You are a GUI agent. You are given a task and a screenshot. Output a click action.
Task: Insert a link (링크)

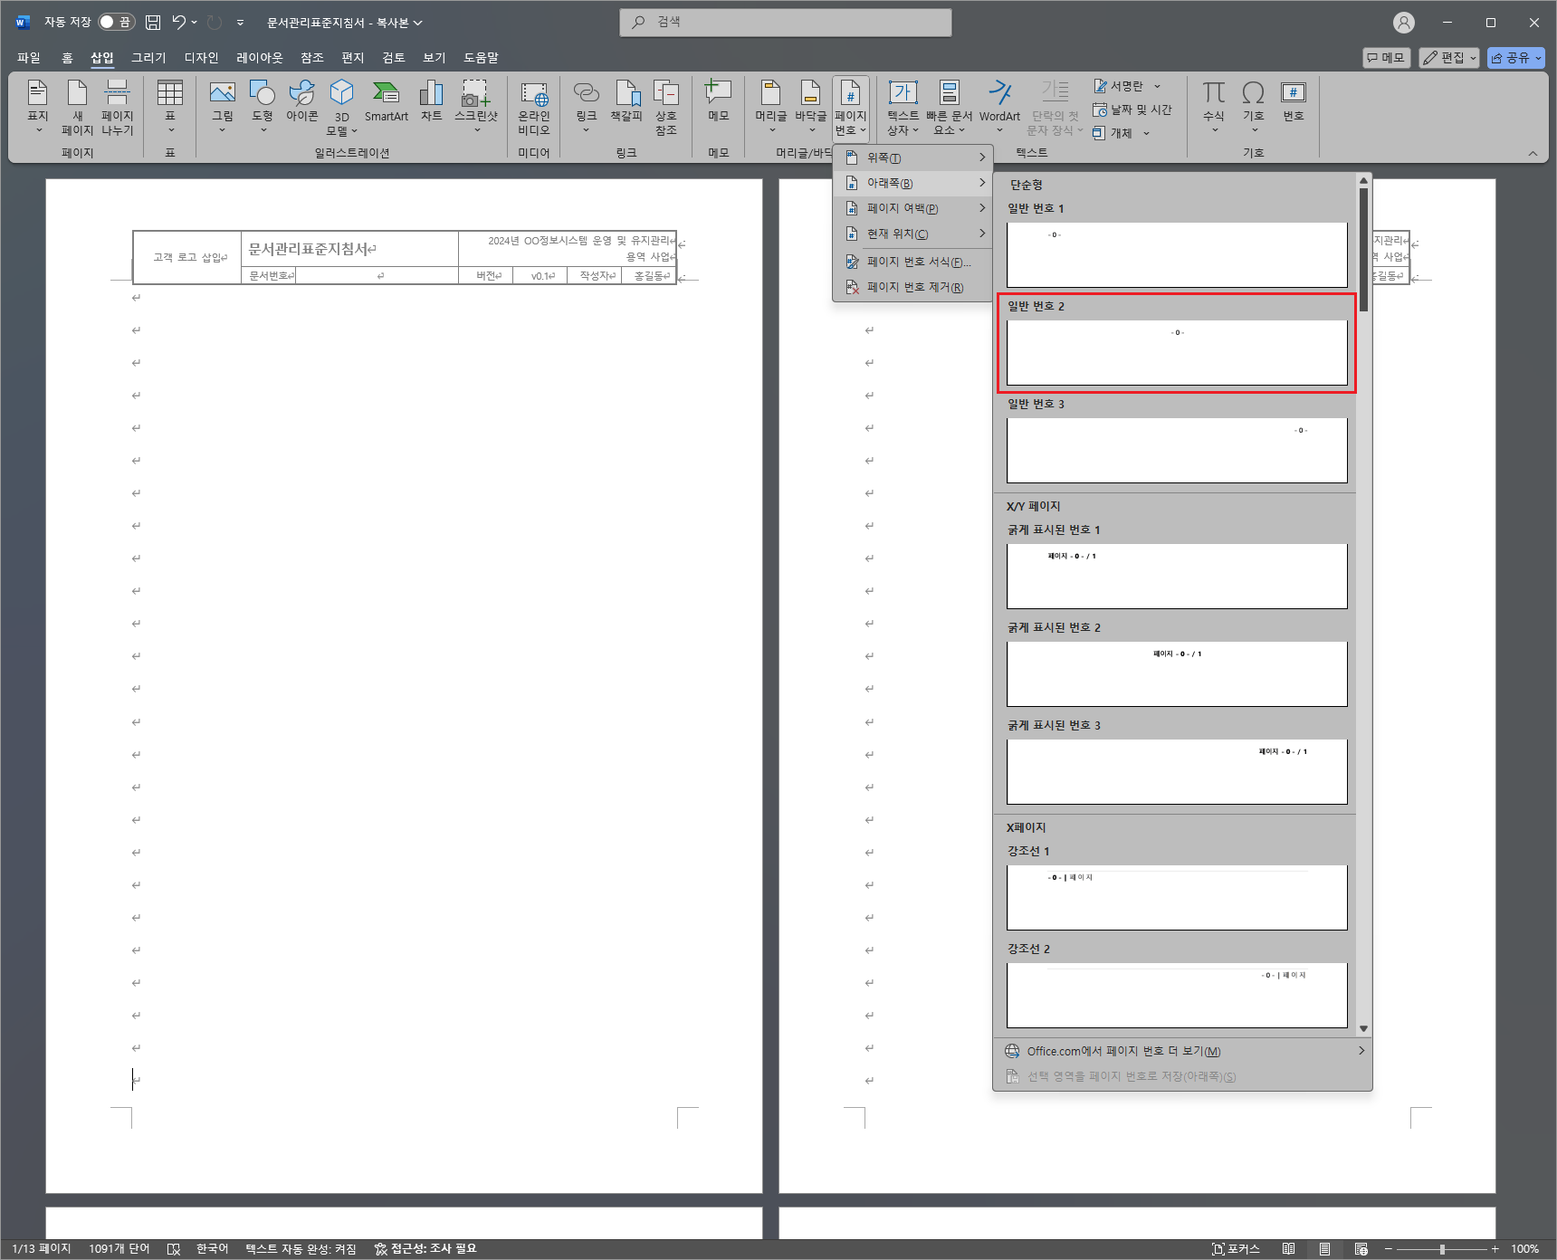point(587,107)
